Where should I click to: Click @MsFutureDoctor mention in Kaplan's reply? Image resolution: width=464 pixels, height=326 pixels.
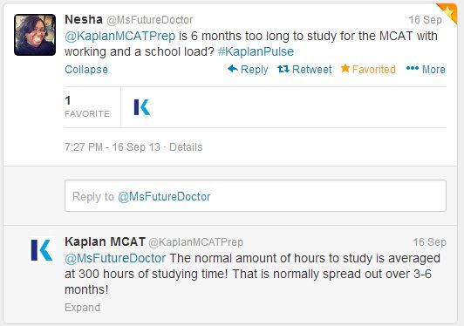pos(115,258)
